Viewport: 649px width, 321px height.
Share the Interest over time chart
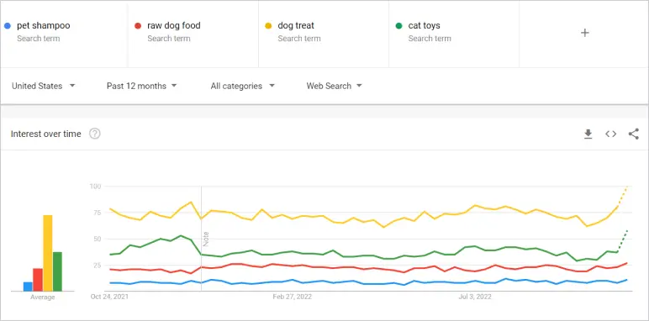pos(633,134)
